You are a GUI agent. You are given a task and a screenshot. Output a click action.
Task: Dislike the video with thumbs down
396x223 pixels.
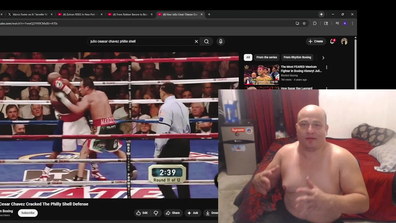point(156,213)
